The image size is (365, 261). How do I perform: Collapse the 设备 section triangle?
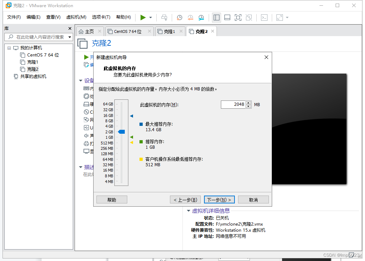(81, 80)
